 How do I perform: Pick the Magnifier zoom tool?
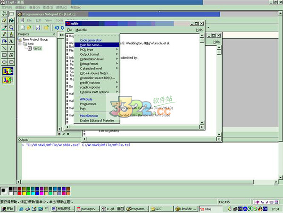coord(11,27)
